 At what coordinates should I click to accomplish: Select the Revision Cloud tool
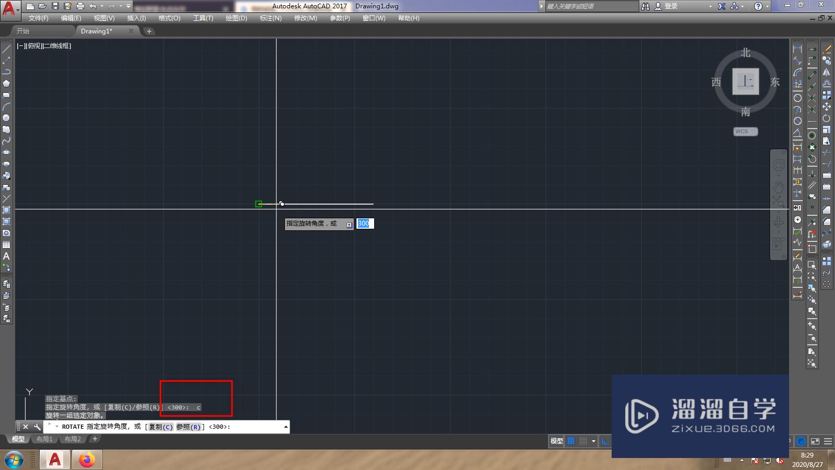(6, 129)
